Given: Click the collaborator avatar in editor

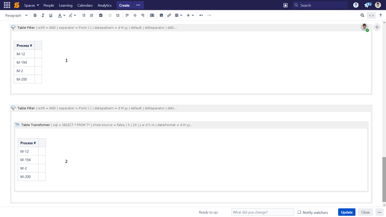Looking at the screenshot, I should (x=365, y=27).
